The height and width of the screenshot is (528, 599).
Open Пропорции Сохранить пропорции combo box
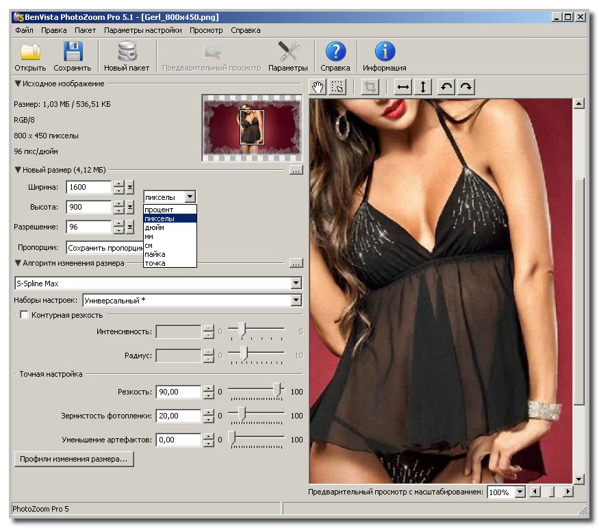pyautogui.click(x=105, y=248)
